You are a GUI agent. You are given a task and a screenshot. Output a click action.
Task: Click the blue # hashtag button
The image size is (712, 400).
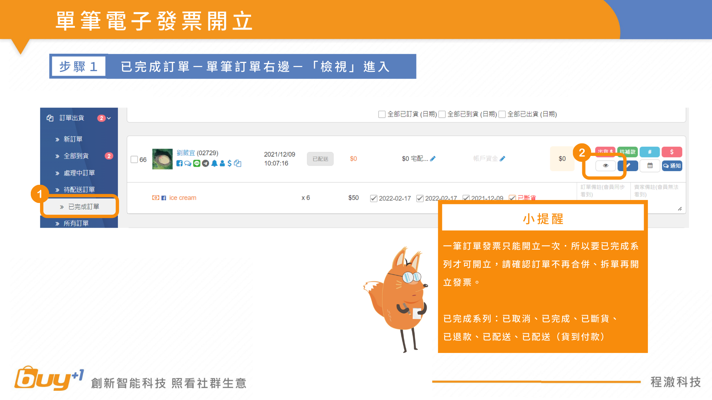[x=649, y=152]
